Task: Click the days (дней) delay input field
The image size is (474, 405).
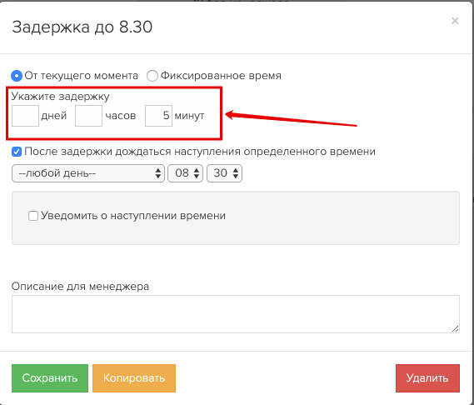Action: point(25,116)
